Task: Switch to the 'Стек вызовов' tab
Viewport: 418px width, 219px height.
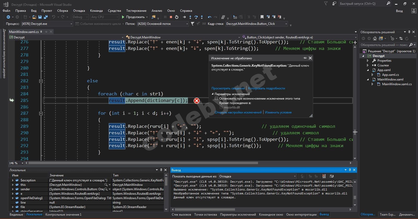Action: 181,215
